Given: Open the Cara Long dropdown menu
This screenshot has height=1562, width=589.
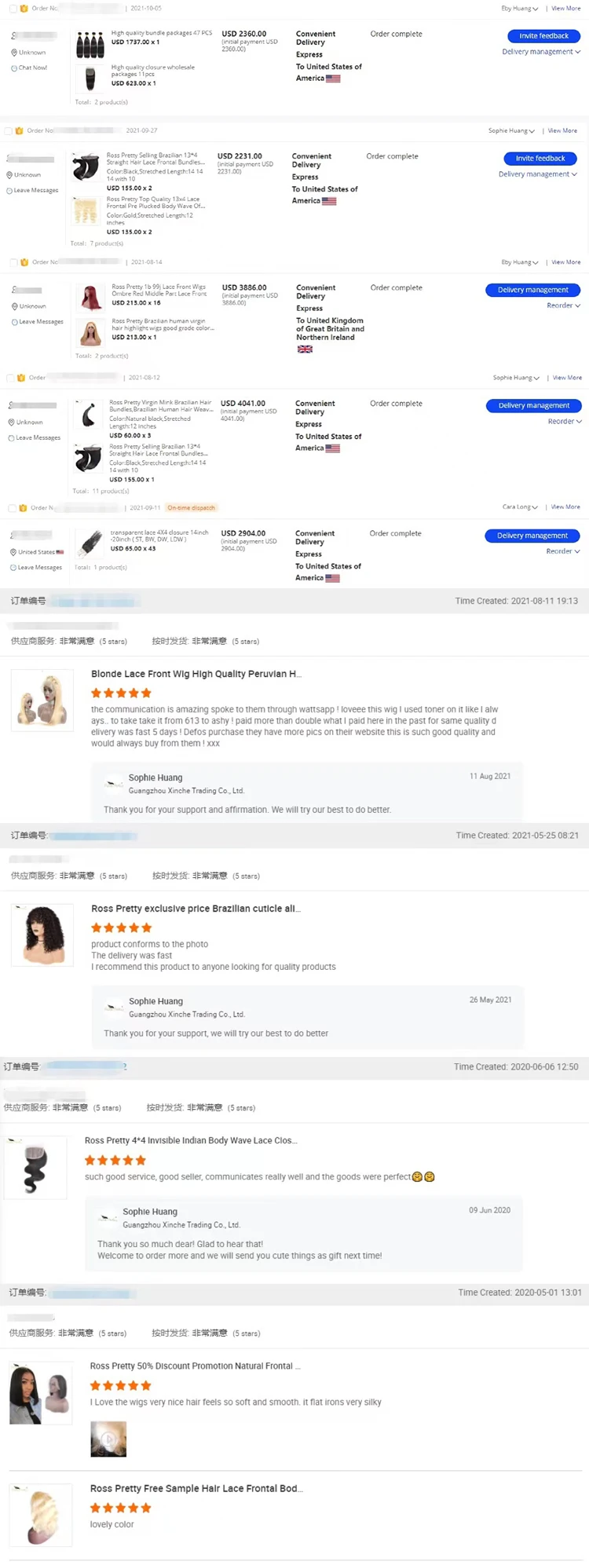Looking at the screenshot, I should pyautogui.click(x=520, y=507).
